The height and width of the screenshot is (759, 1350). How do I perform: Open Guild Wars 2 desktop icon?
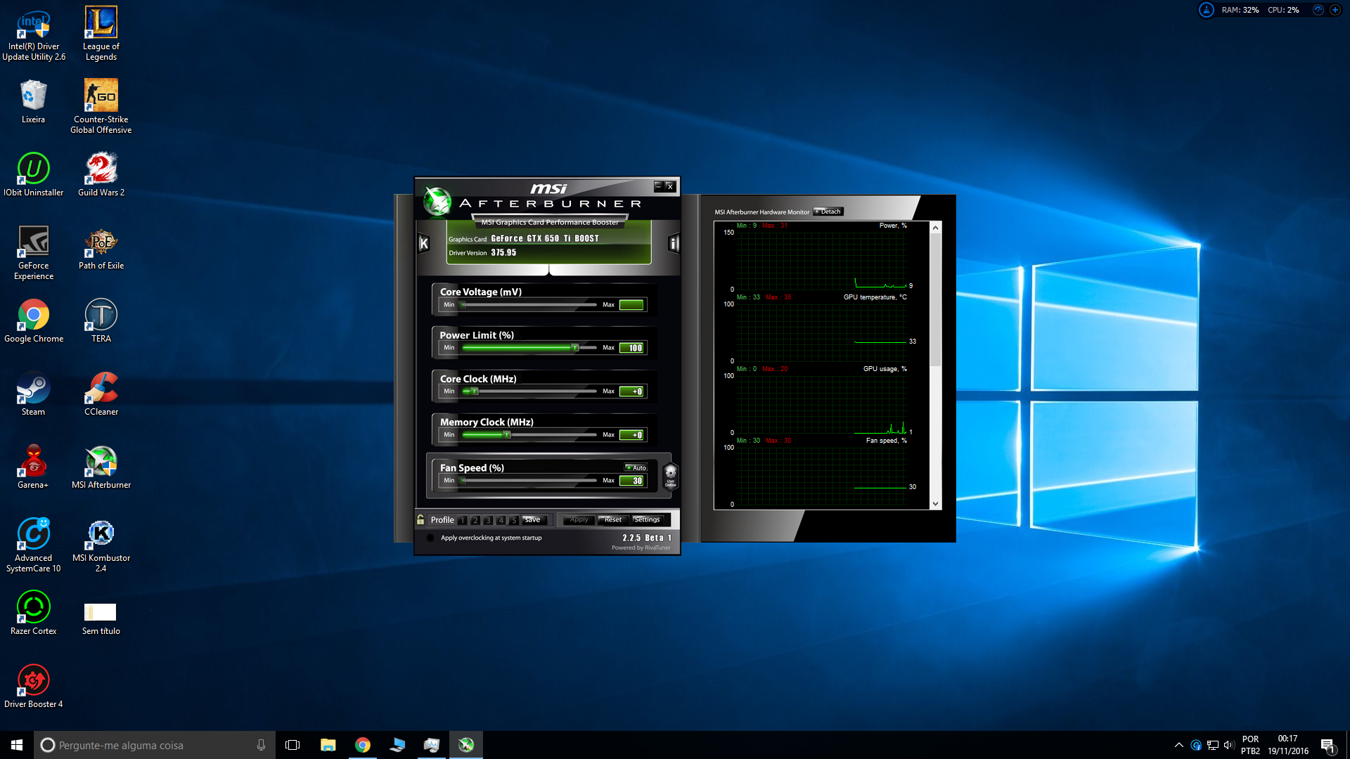[101, 175]
